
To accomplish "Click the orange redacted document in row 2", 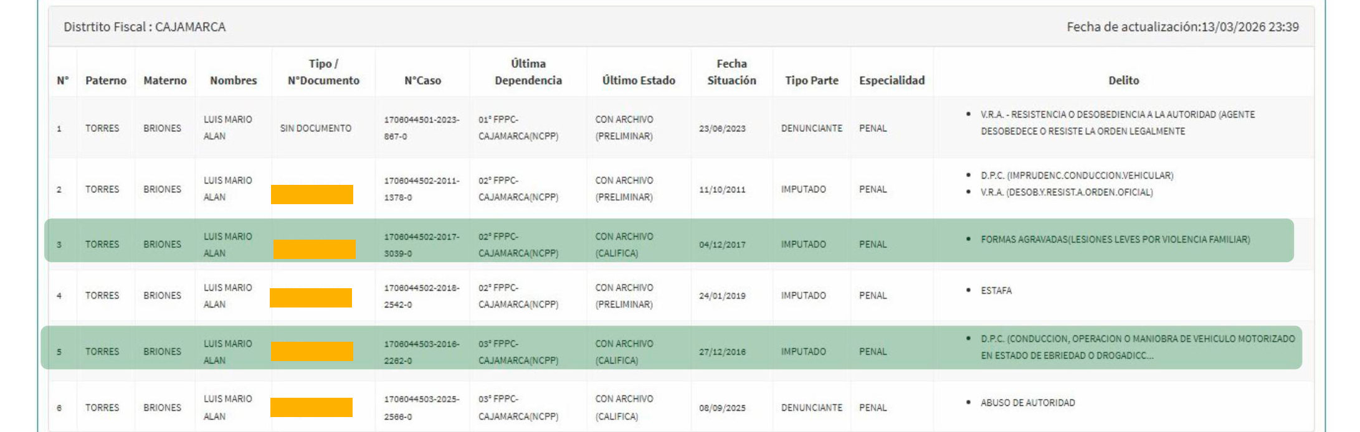I will (312, 194).
